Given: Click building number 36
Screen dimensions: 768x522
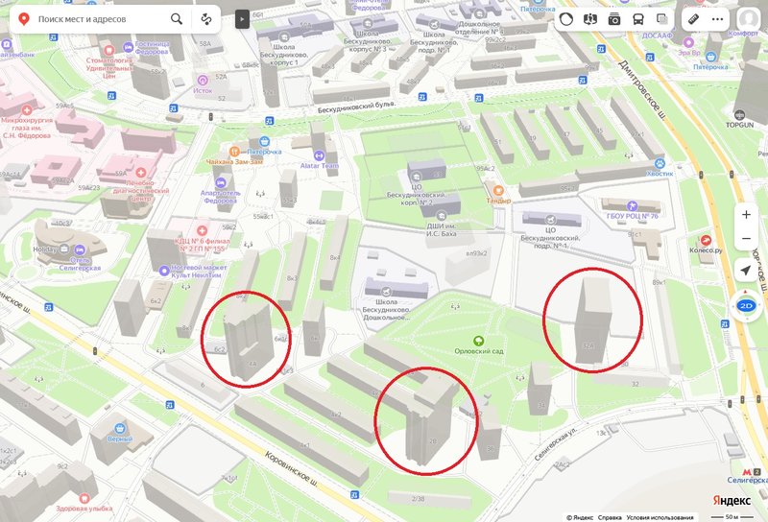Looking at the screenshot, I should 491,448.
